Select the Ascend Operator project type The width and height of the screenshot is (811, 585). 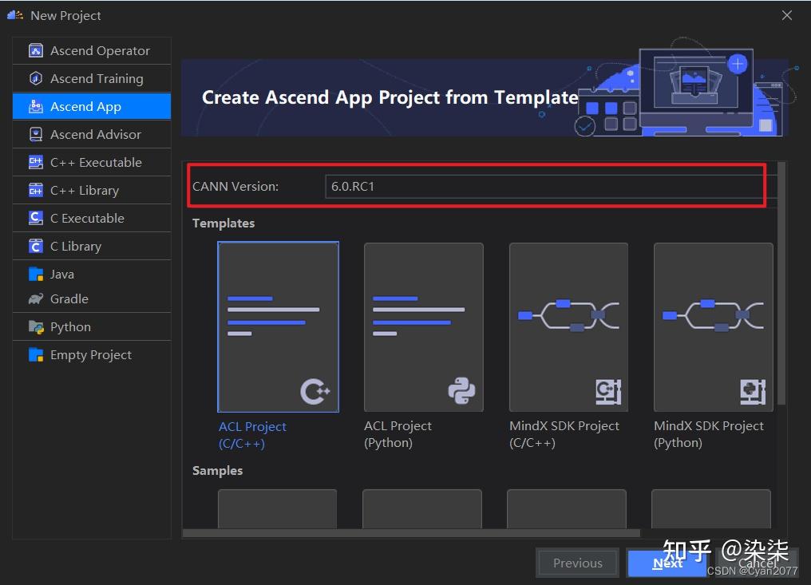pyautogui.click(x=99, y=50)
